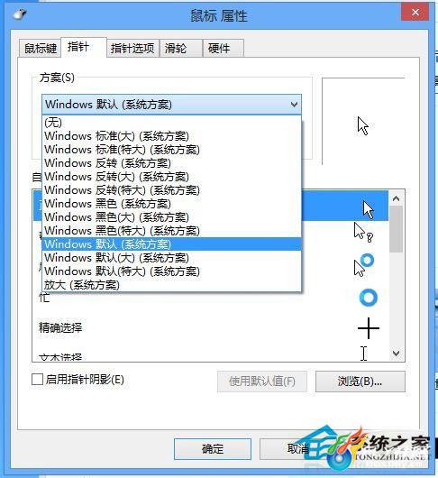Select the precision crosshair cursor

369,328
